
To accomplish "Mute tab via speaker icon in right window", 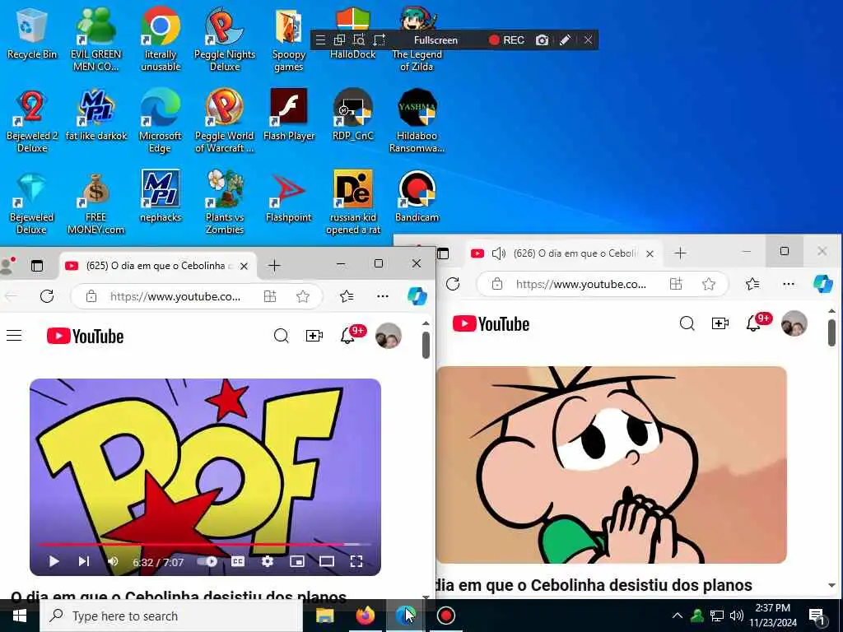I will pos(499,253).
